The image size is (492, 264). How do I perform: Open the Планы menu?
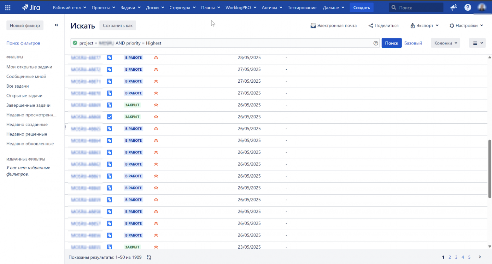tap(209, 8)
